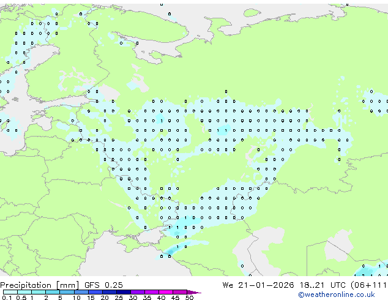388x300 pixels.
Task: Click the '30' legend scale label
Action: pos(133,298)
